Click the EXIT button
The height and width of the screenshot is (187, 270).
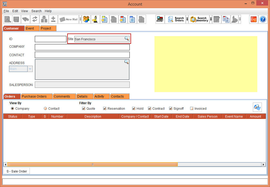point(253,19)
